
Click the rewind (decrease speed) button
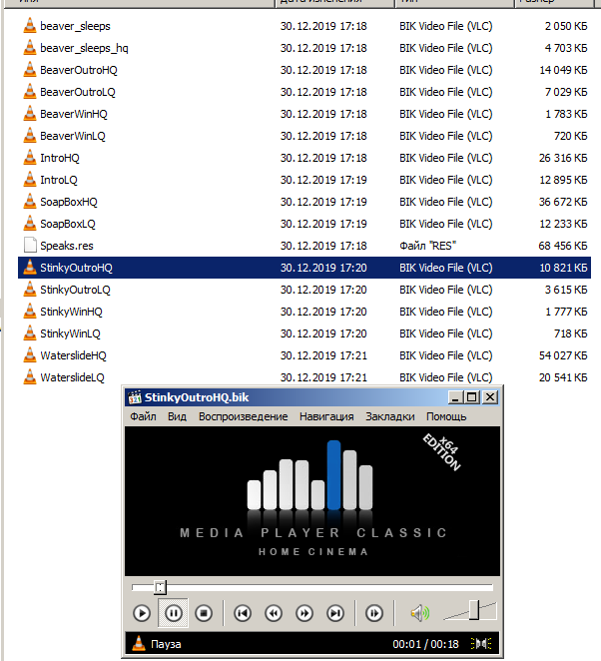(274, 613)
